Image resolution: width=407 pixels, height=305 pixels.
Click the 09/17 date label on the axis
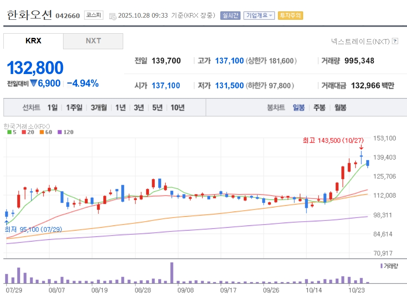[228, 290]
